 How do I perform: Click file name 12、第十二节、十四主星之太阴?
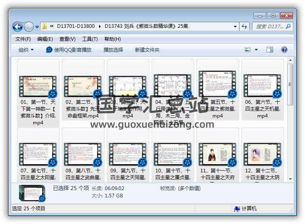(263, 174)
